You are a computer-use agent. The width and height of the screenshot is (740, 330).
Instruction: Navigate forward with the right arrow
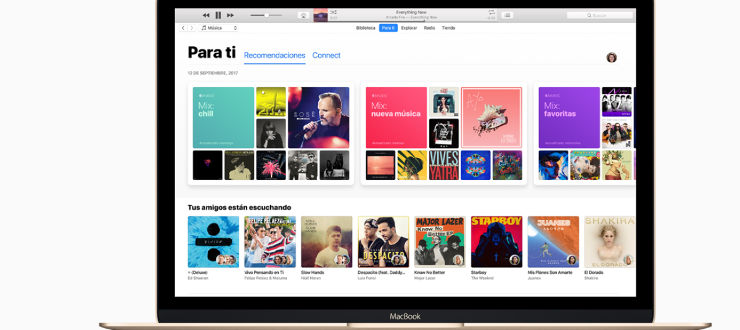(191, 28)
